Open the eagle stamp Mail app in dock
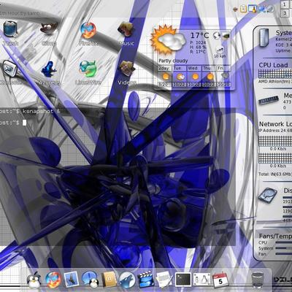Viewport: 292px width, 292px height. point(71,280)
